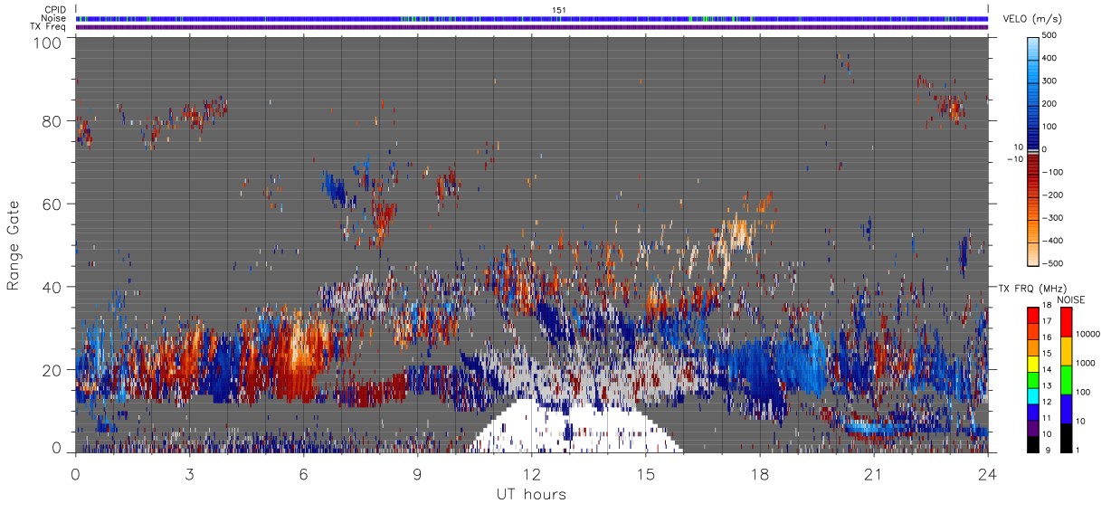Click the 20 tick on Range Gate axis
Screen dimensions: 1111x513
(52, 370)
